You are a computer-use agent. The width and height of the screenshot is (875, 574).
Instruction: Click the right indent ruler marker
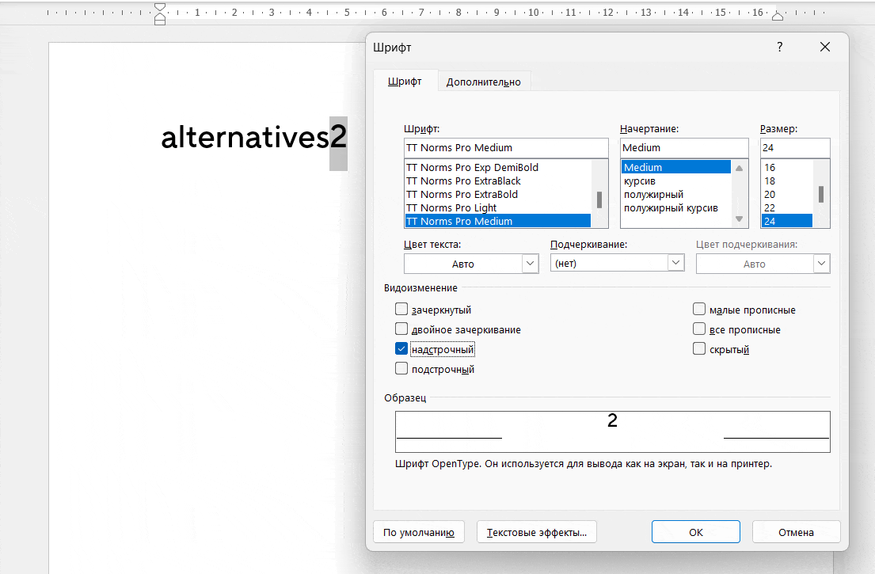point(778,16)
